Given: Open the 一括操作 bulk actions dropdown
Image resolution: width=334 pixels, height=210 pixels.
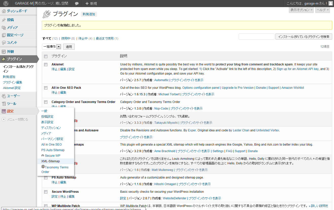Looking at the screenshot, I should click(x=52, y=46).
